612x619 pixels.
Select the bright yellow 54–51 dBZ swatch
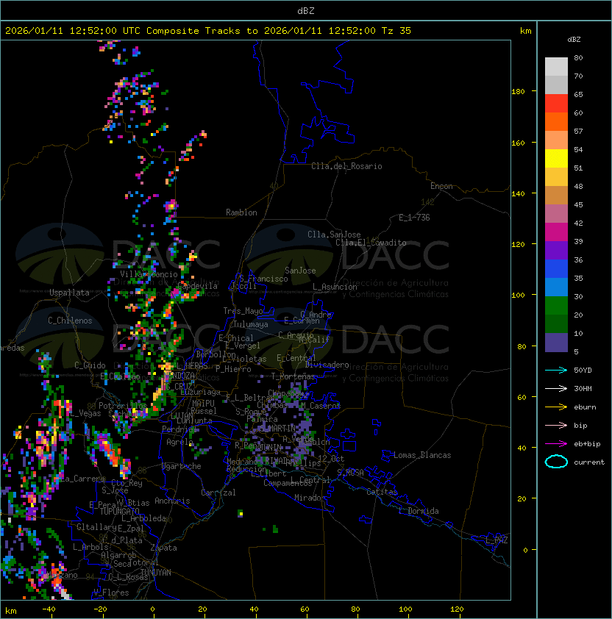(556, 158)
